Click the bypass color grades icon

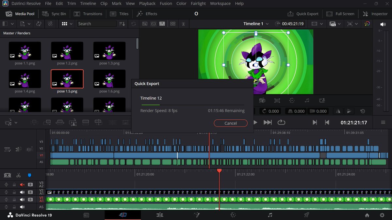(367, 24)
